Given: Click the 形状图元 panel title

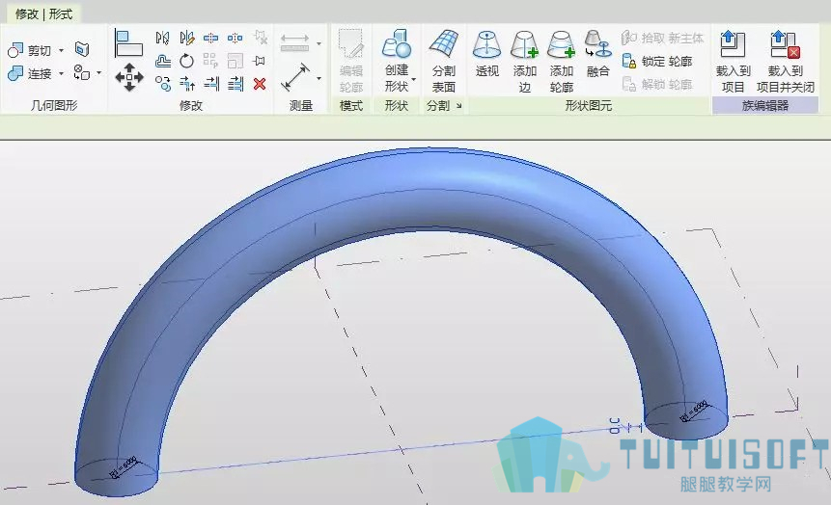Looking at the screenshot, I should point(589,106).
